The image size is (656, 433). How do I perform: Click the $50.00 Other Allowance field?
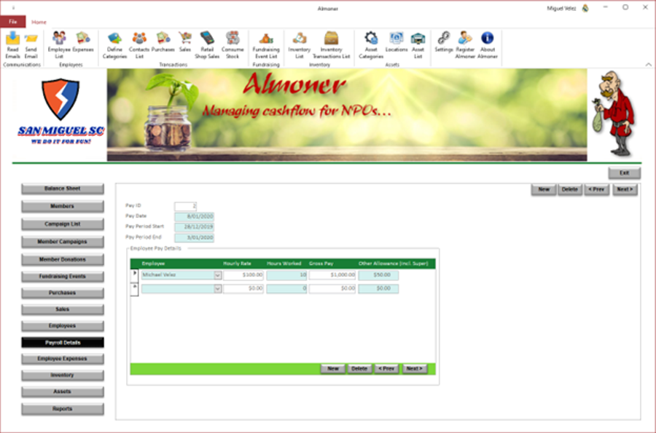(378, 275)
